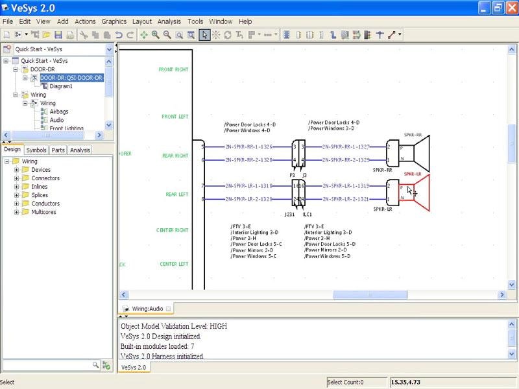Click wire label 2N-SPKR-LR-2-1321
Image resolution: width=519 pixels, height=389 pixels.
[346, 199]
